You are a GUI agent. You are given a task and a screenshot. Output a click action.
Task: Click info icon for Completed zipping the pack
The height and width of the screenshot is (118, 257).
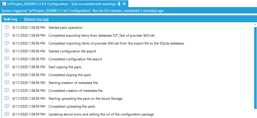click(x=7, y=75)
